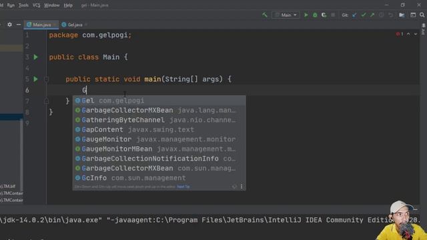Open completion popup three-dot options
The width and height of the screenshot is (427, 240).
(242, 187)
